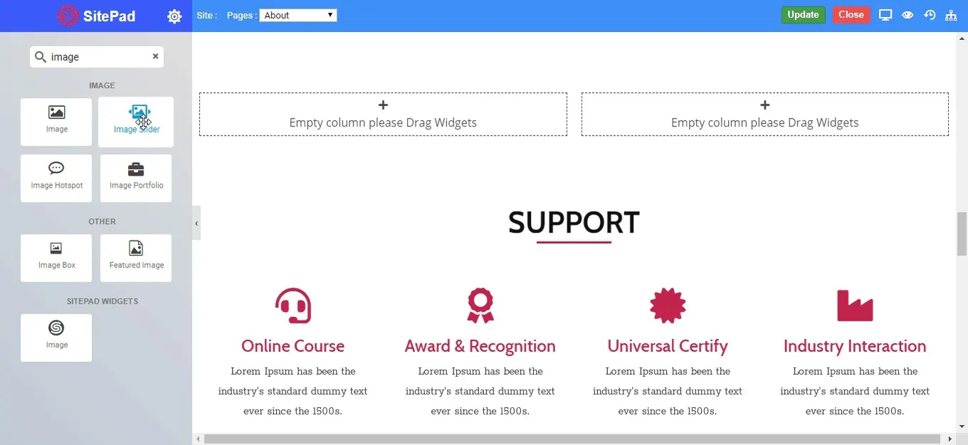The width and height of the screenshot is (968, 445).
Task: Open responsive device preview via monitor icon
Action: point(885,14)
